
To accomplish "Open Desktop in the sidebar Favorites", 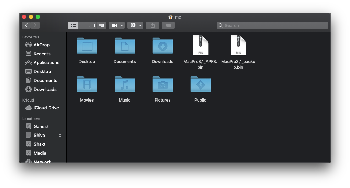I will (43, 71).
